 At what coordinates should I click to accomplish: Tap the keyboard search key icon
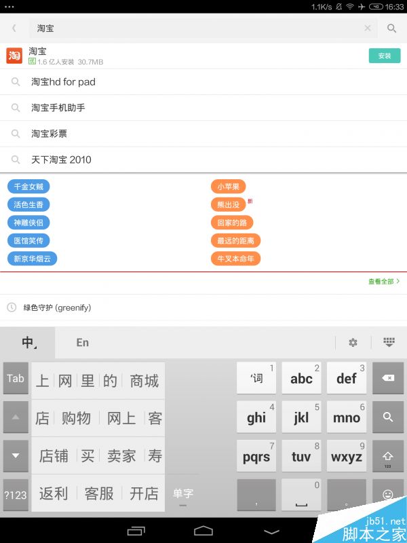coord(388,417)
